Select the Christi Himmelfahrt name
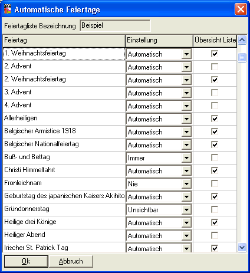250x273 pixels. 64,170
